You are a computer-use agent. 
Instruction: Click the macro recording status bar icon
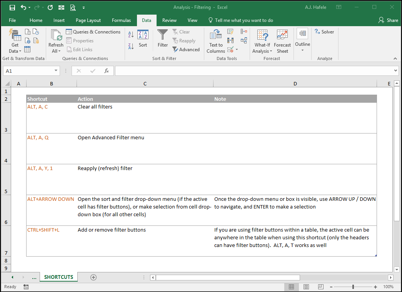pyautogui.click(x=26, y=287)
